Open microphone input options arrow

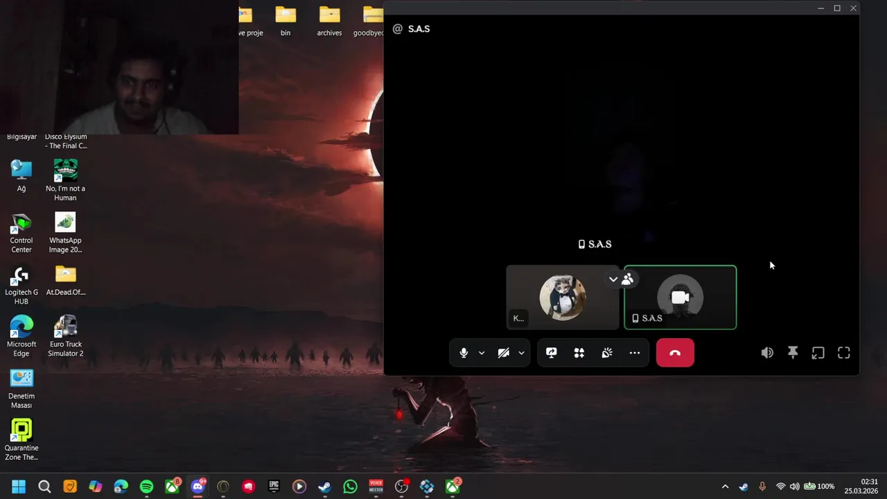[482, 353]
